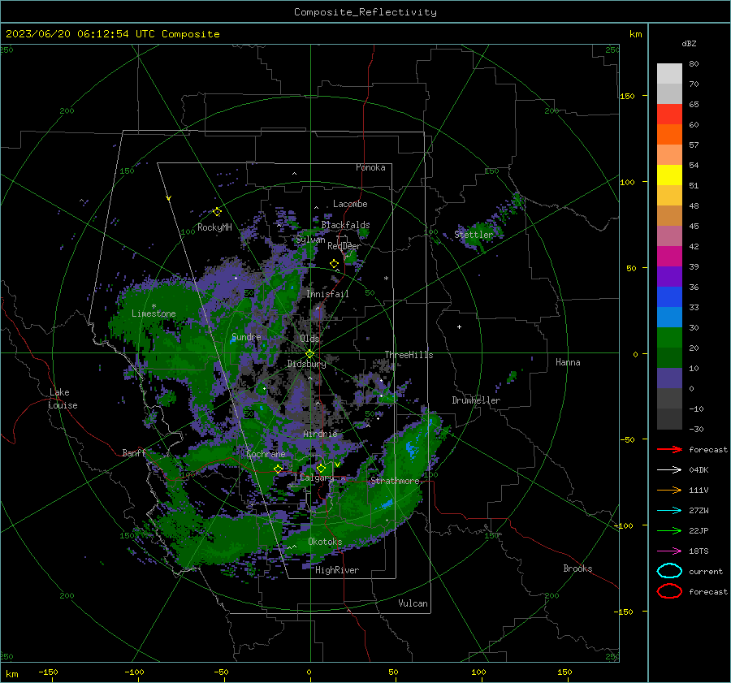Click yellow diamond marker below Cochrane label

click(279, 469)
